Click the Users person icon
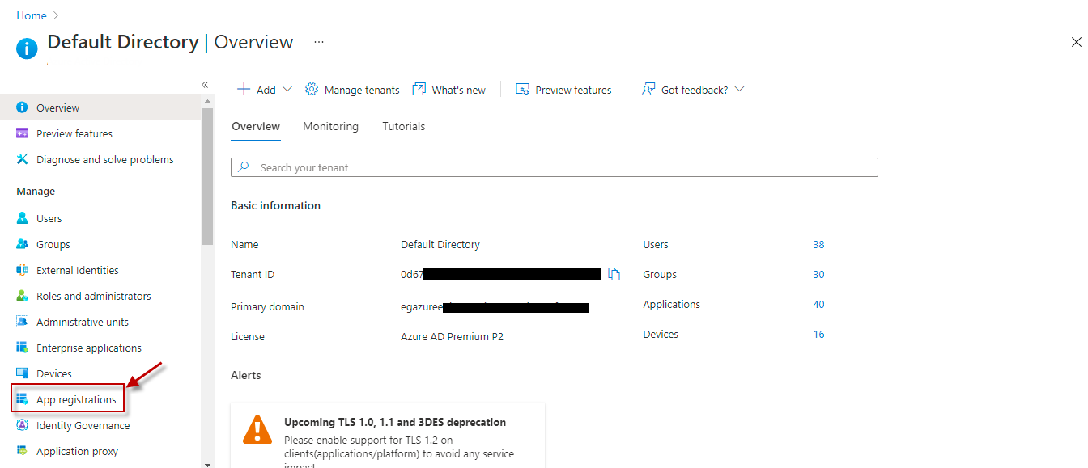 click(x=22, y=218)
